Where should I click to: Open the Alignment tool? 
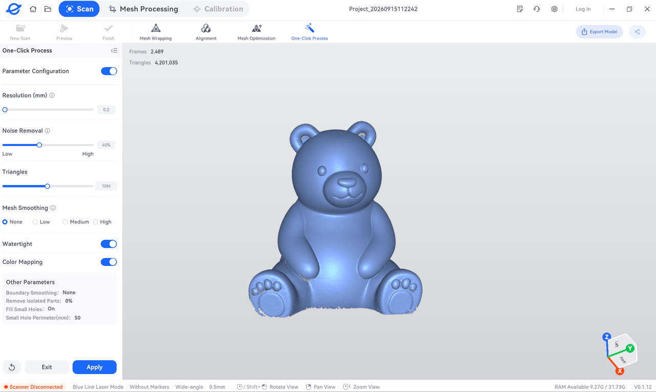click(206, 32)
